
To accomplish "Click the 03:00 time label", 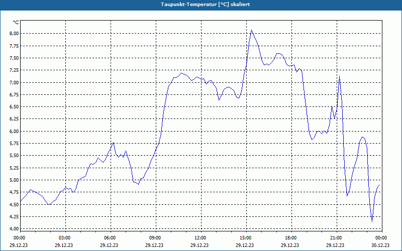I will click(x=66, y=238).
